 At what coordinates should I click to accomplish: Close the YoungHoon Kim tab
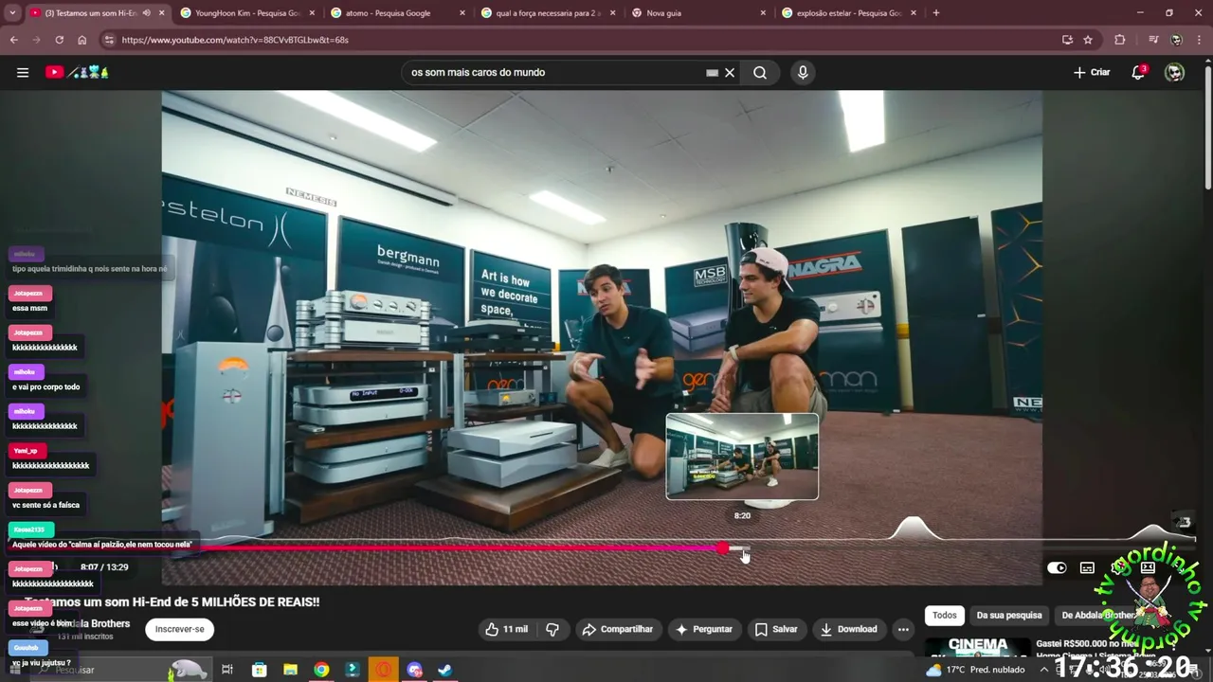[313, 13]
